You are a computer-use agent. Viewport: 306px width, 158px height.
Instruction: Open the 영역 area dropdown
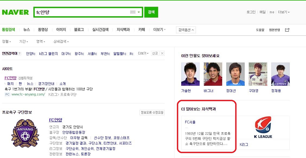41,41
